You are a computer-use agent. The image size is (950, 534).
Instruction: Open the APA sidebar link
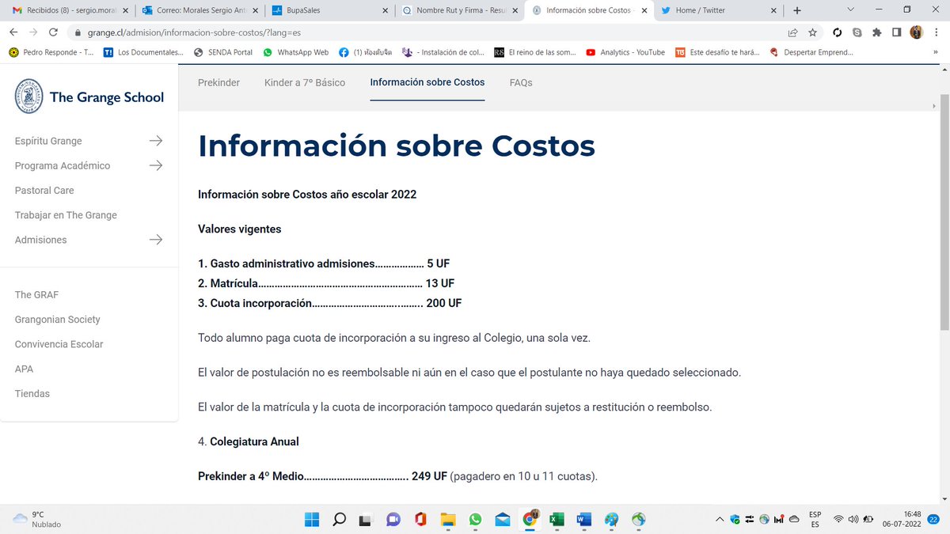[24, 369]
